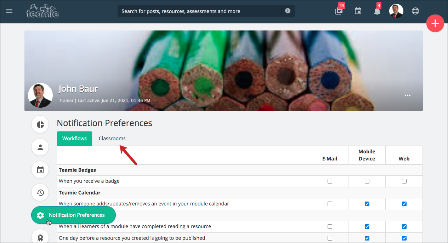The height and width of the screenshot is (243, 448).
Task: Uncheck Mobile Device for module calendar event
Action: tap(367, 204)
